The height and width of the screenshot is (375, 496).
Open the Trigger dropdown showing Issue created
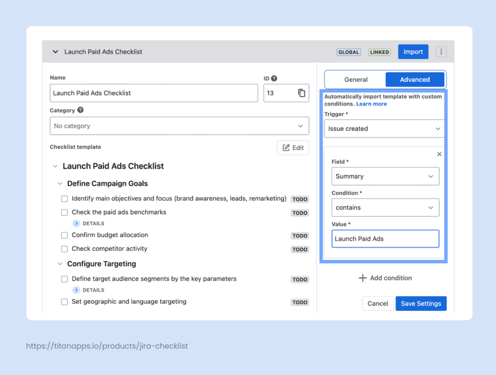384,129
